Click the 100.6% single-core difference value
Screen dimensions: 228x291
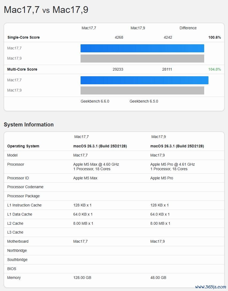[215, 37]
